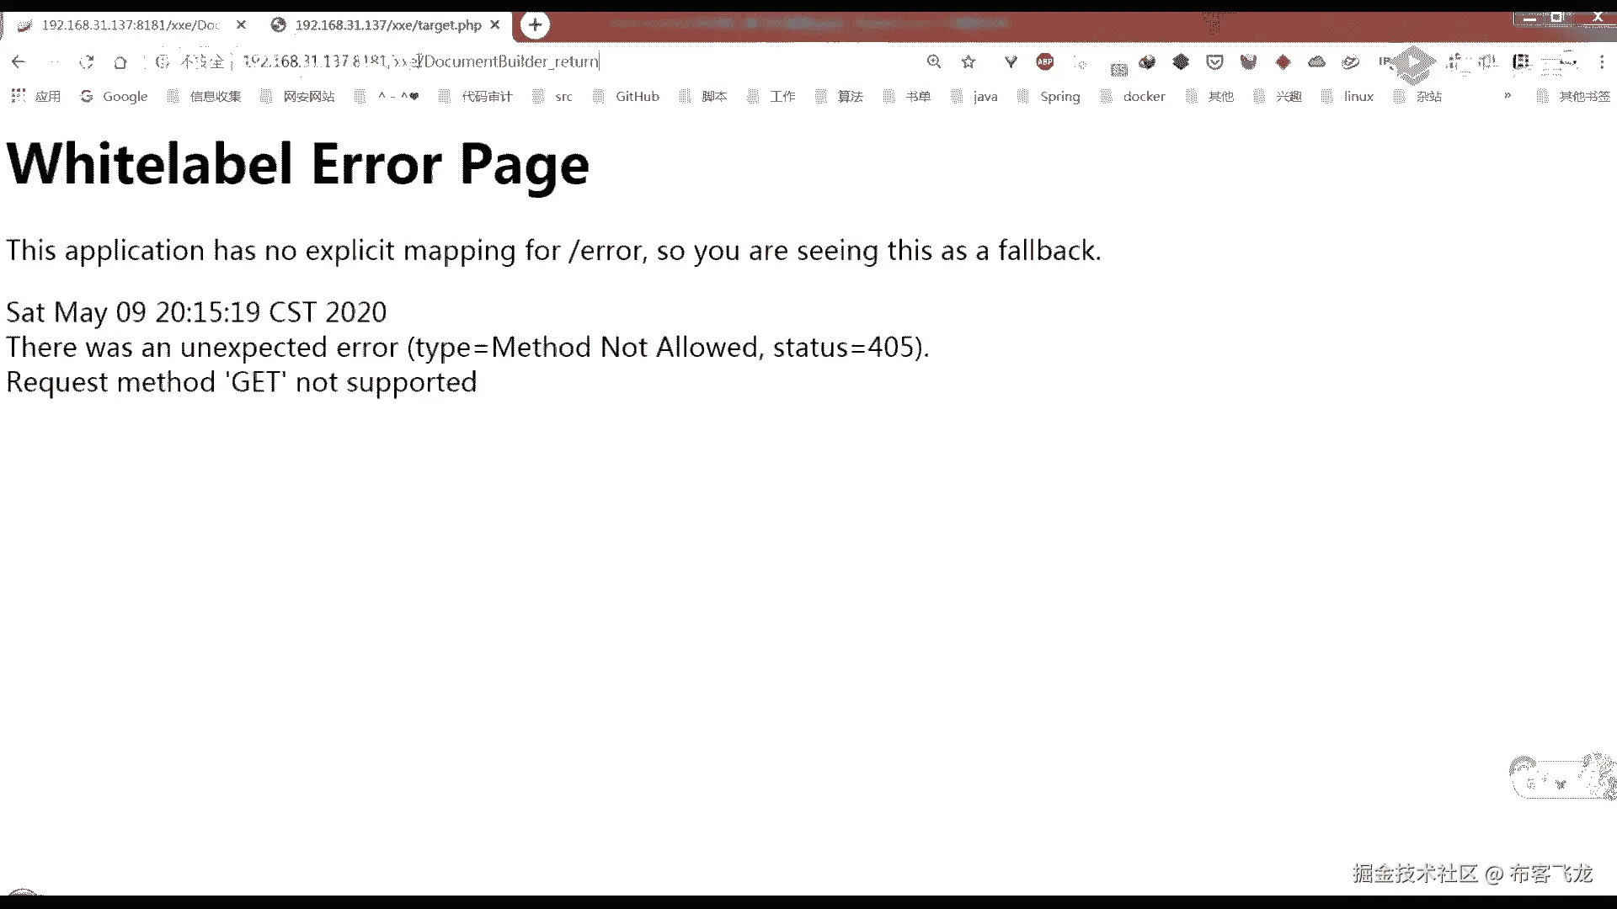Open the Google bookmark

[x=114, y=96]
